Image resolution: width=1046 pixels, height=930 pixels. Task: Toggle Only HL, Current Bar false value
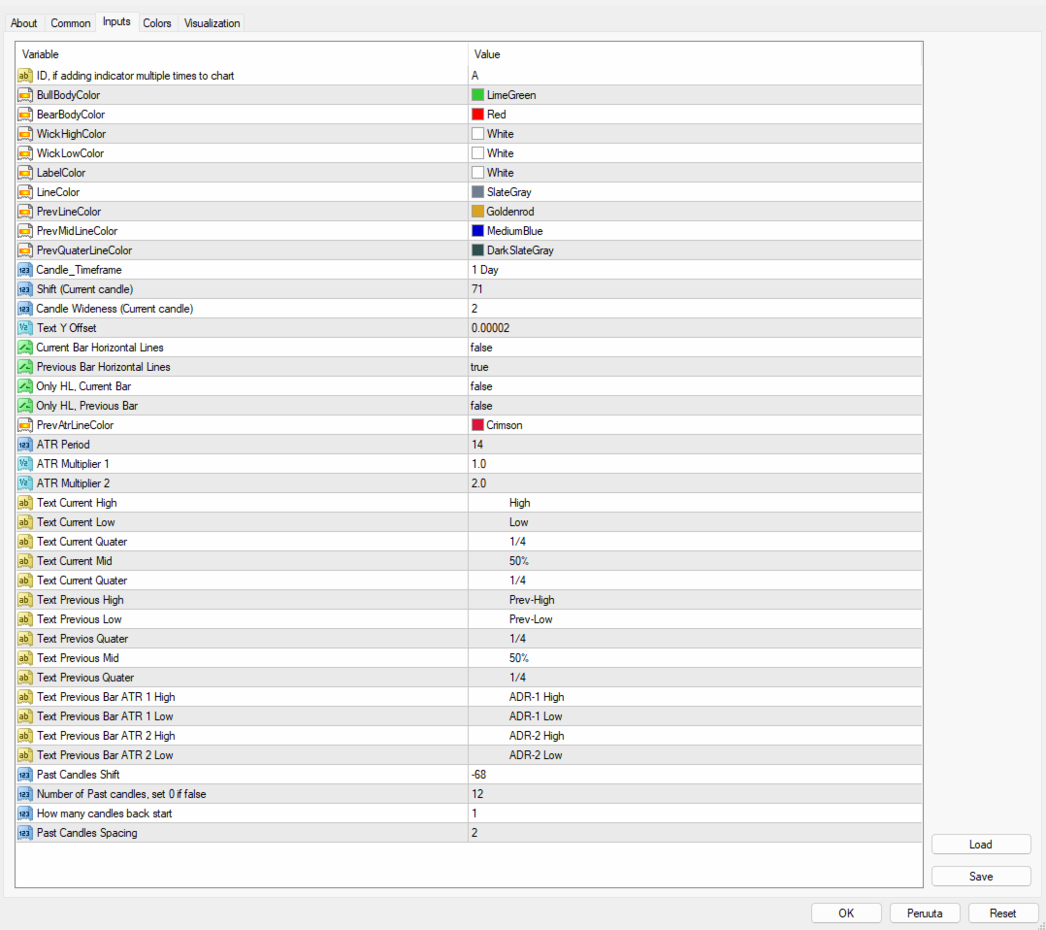695,386
